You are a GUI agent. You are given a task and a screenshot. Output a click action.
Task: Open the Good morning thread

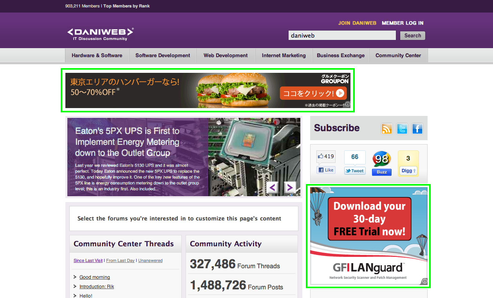(95, 277)
